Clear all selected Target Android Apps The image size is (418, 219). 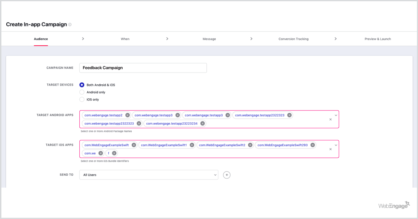tap(331, 119)
